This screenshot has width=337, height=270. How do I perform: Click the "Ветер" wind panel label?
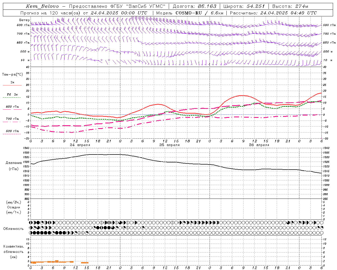[24, 20]
